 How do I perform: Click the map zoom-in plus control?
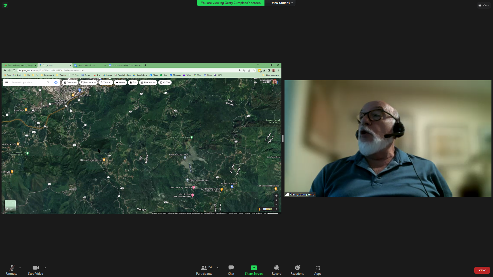[276, 200]
